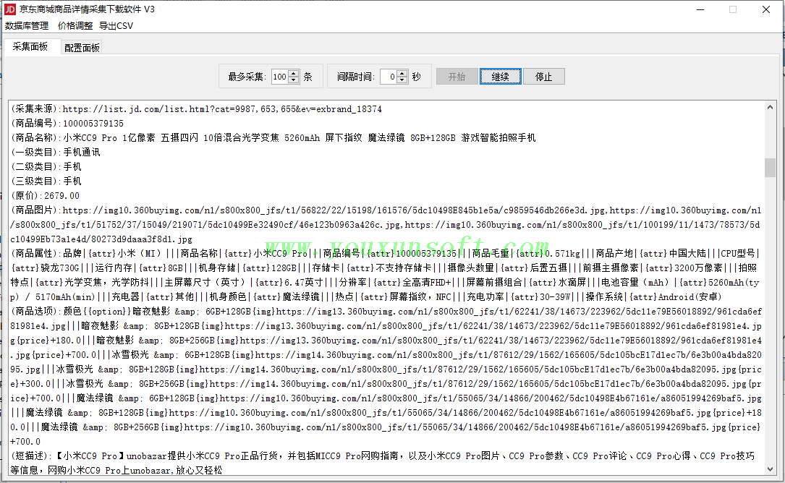Click the log vertical scrollbar thumb
Screen dimensions: 785x483
click(x=770, y=167)
